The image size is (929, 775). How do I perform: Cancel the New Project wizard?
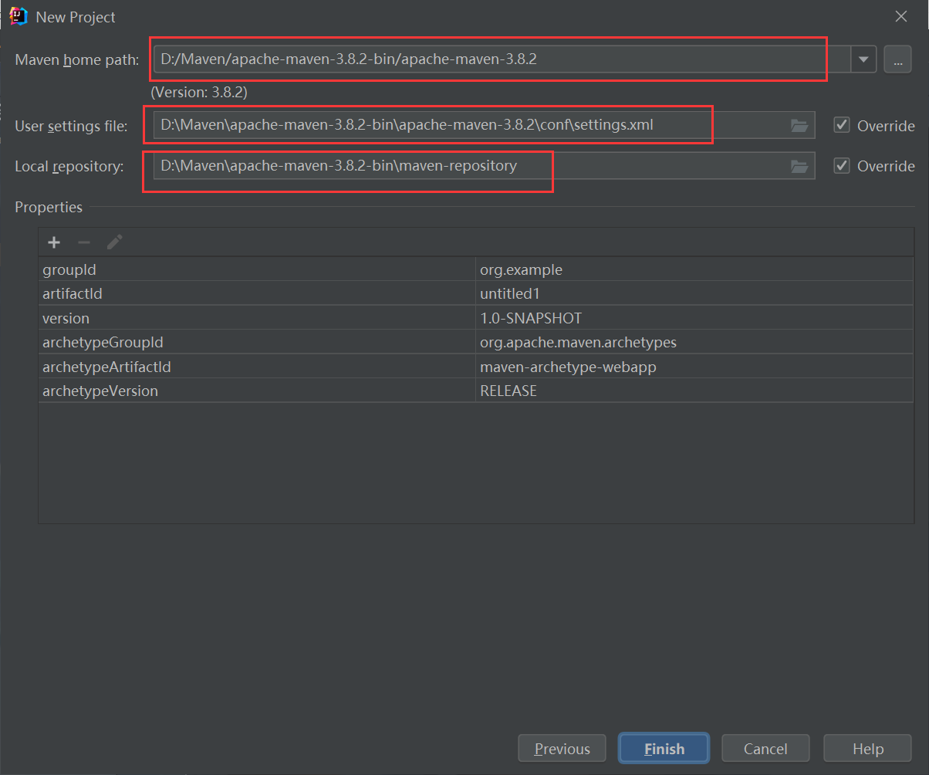[x=765, y=748]
